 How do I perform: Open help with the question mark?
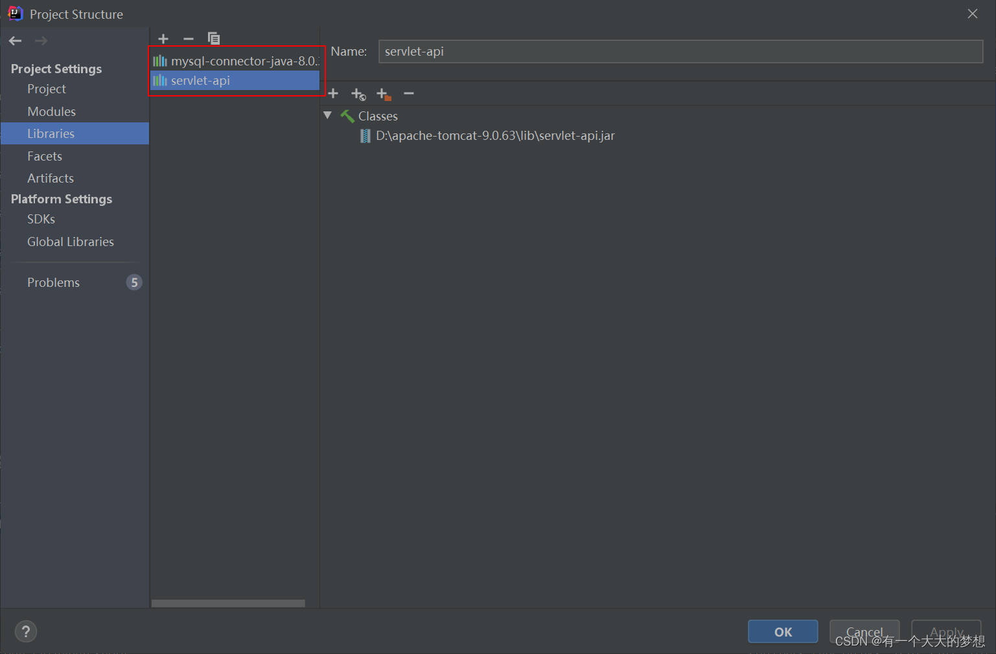click(26, 631)
